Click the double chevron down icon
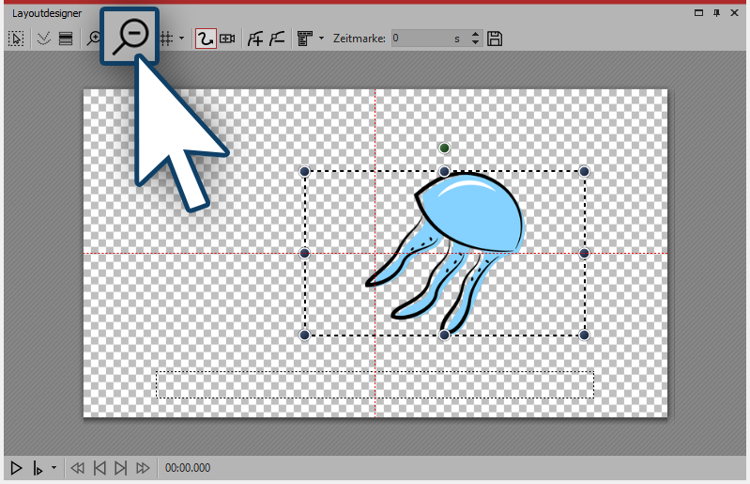The image size is (750, 484). [x=43, y=39]
